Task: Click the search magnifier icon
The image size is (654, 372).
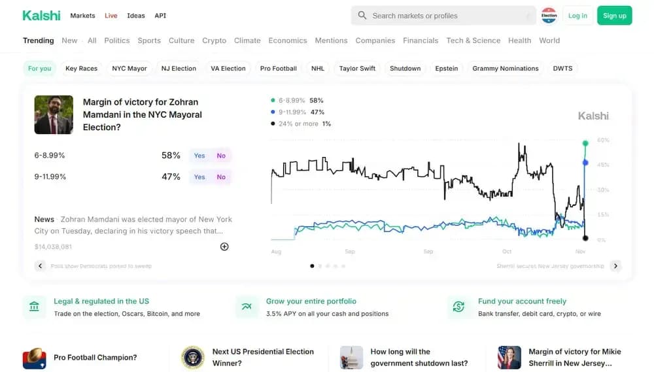Action: click(362, 16)
